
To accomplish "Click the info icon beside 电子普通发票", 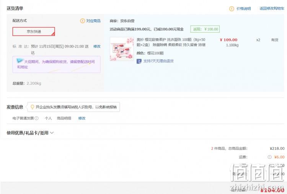I will (37, 118).
